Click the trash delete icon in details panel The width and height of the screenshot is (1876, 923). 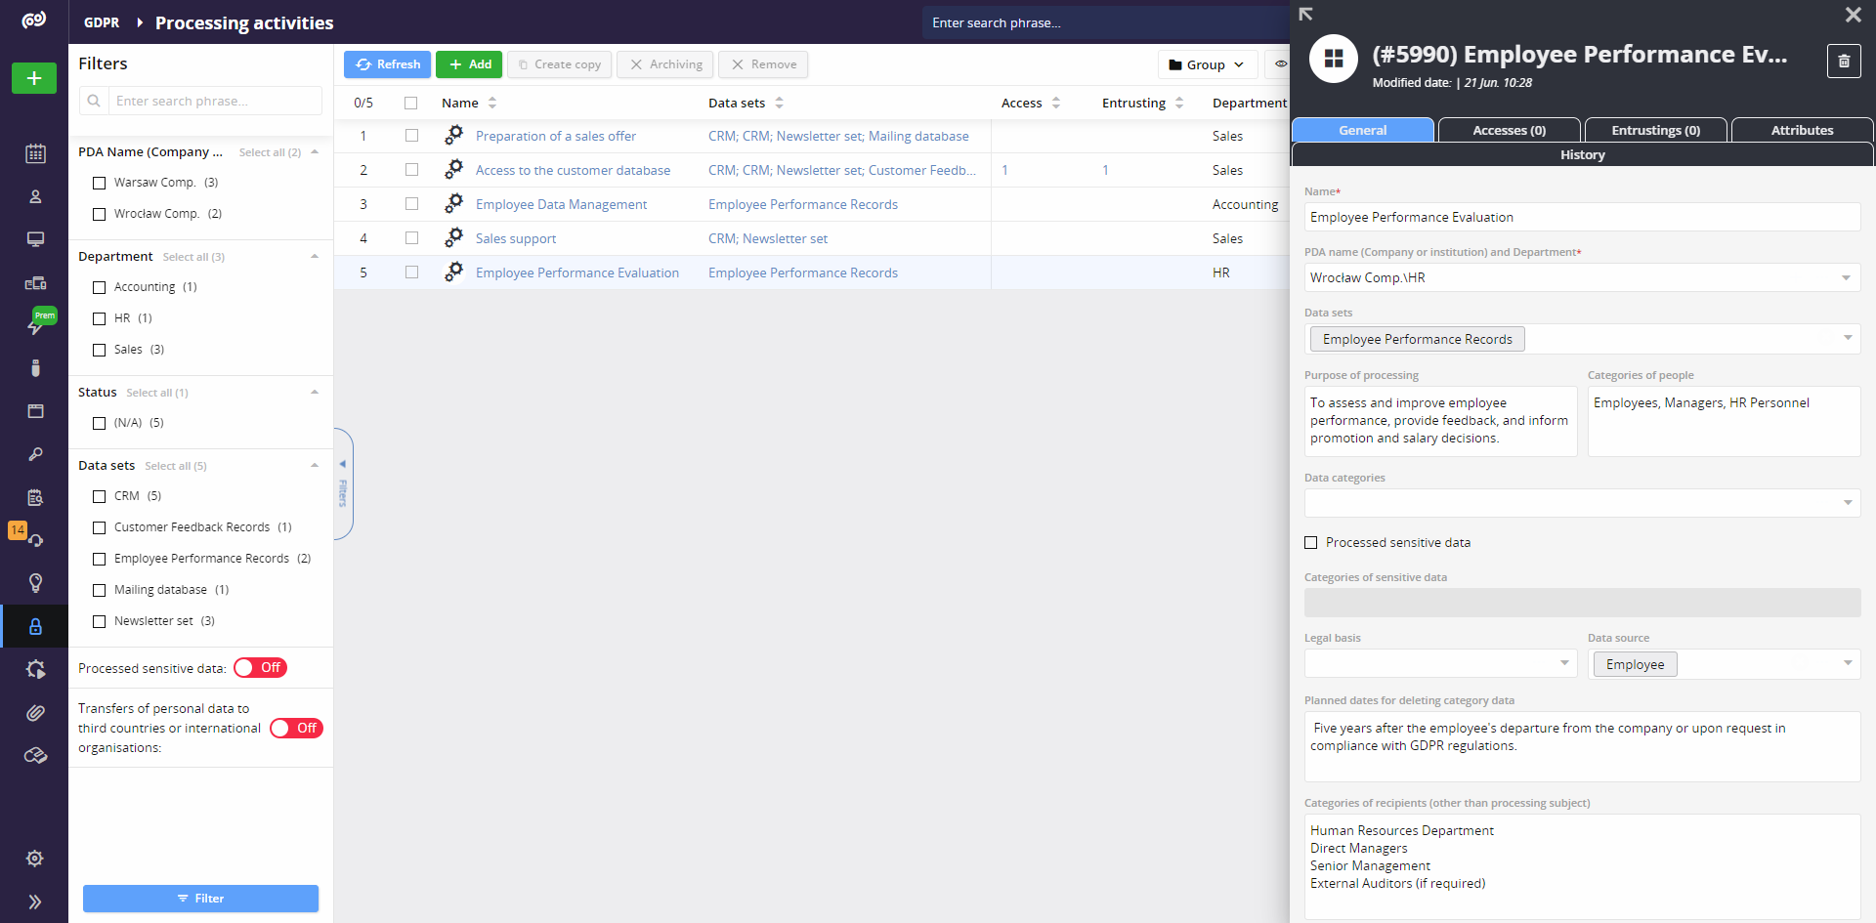tap(1844, 61)
